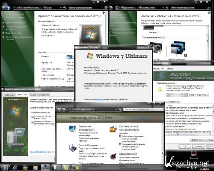Image resolution: width=214 pixels, height=171 pixels.
Task: Click the Восстановить умолчания button
Action: pos(202,140)
